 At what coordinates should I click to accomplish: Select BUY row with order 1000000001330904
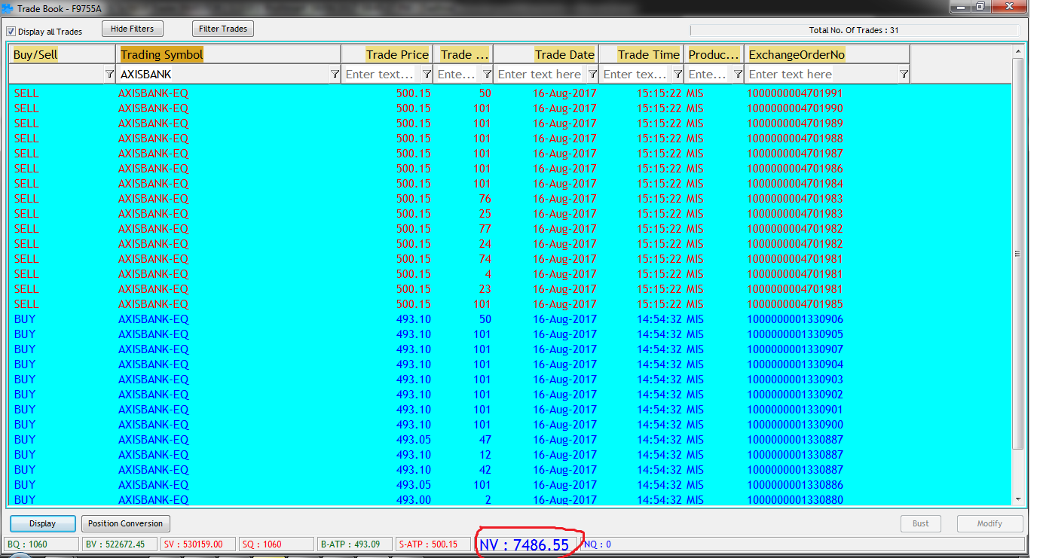pyautogui.click(x=509, y=364)
